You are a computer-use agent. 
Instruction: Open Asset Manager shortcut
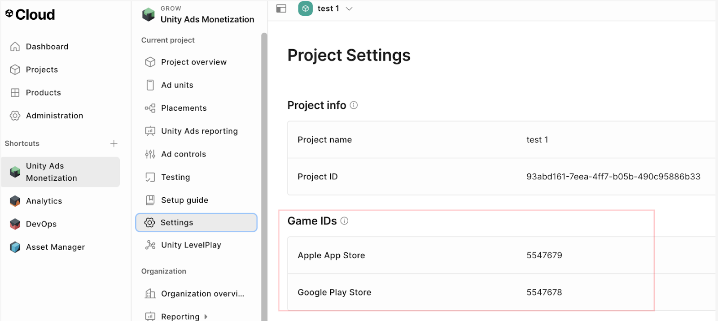point(55,247)
